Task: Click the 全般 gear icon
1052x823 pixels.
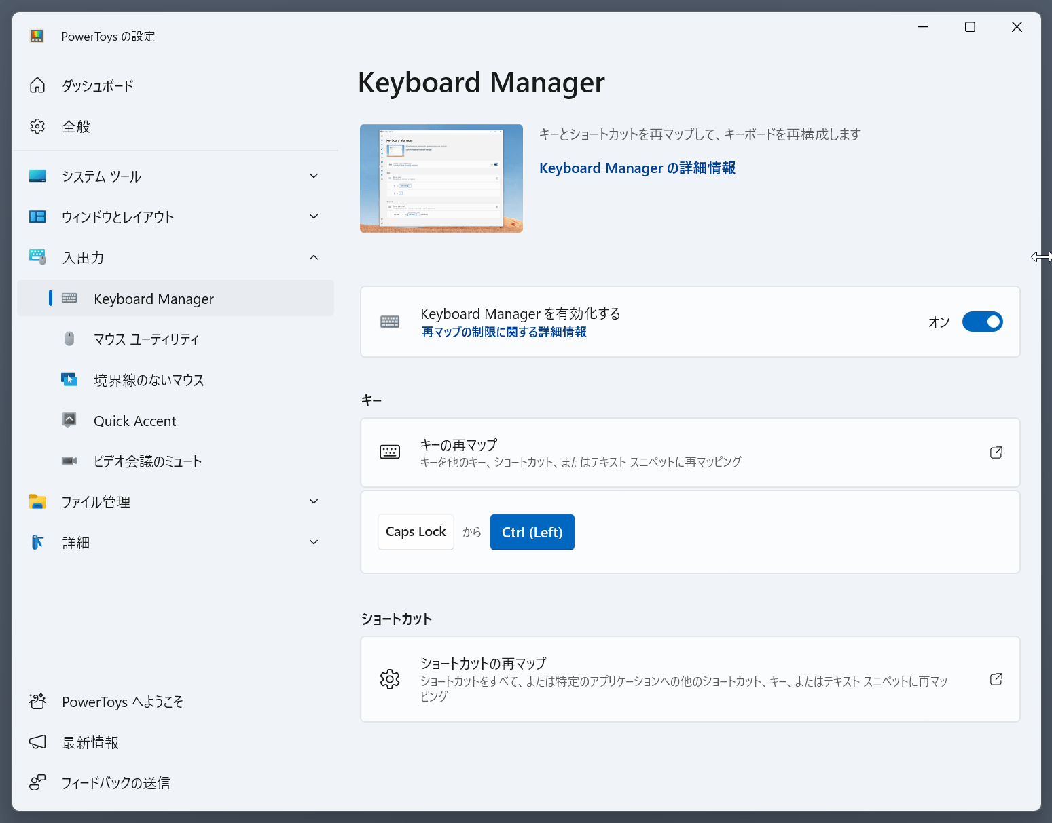Action: (x=37, y=126)
